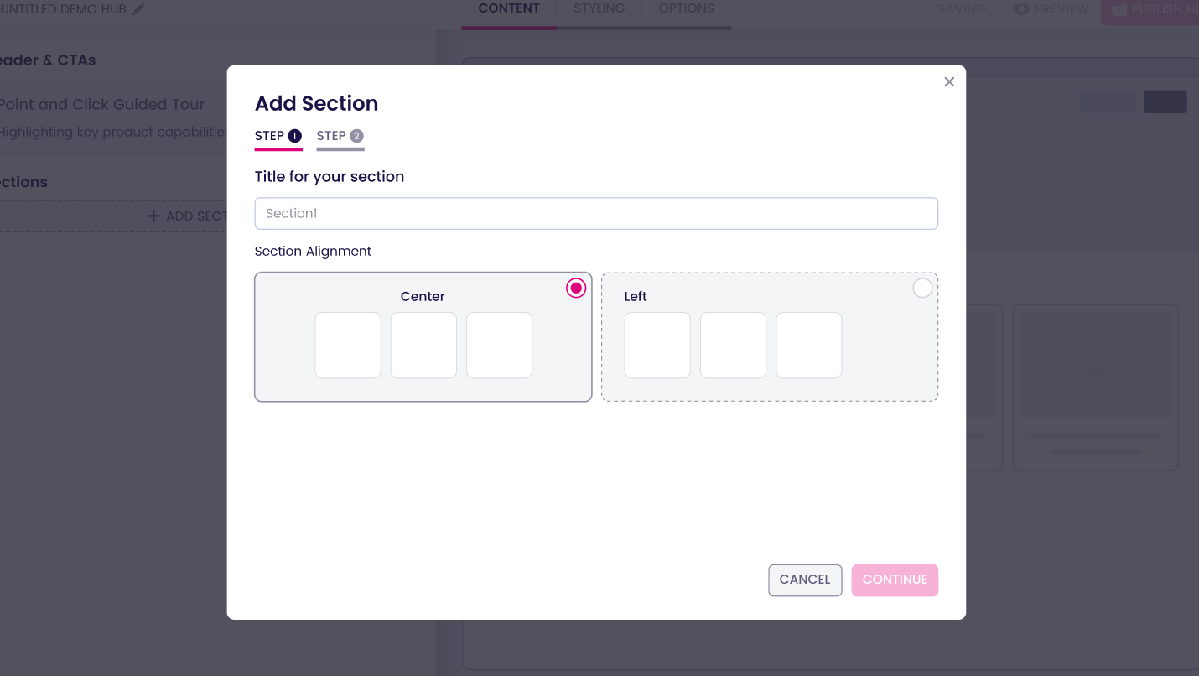Image resolution: width=1199 pixels, height=676 pixels.
Task: Click the Publish Hub button icon
Action: 1119,9
